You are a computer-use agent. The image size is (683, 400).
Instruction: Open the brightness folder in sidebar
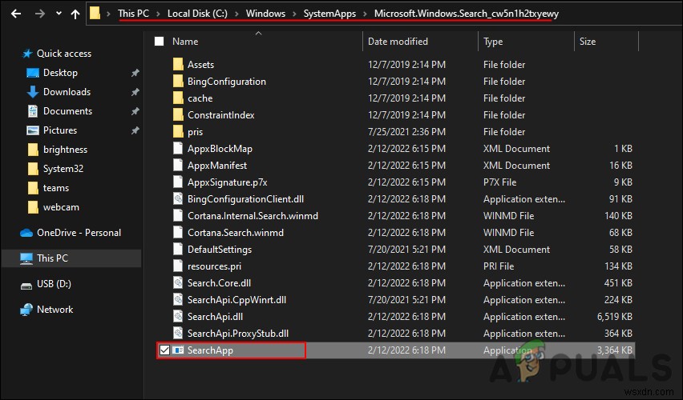[x=66, y=149]
